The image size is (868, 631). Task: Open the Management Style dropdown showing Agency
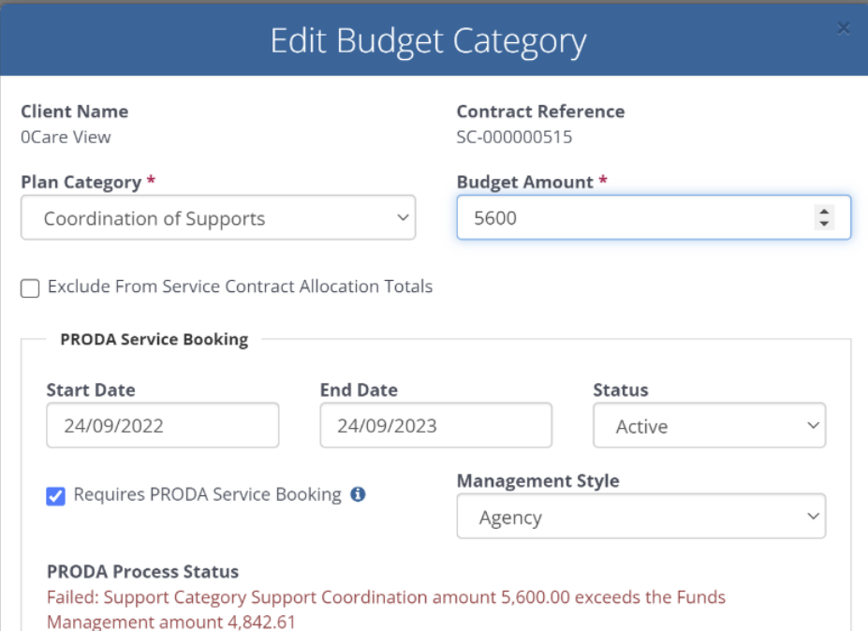pos(641,517)
